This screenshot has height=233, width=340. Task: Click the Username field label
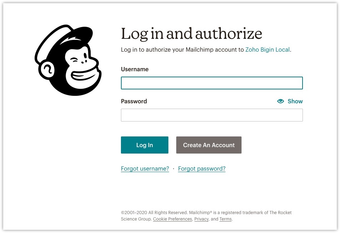click(x=135, y=69)
